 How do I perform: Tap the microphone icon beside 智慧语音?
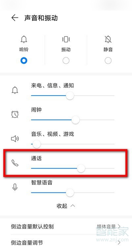(x=15, y=187)
